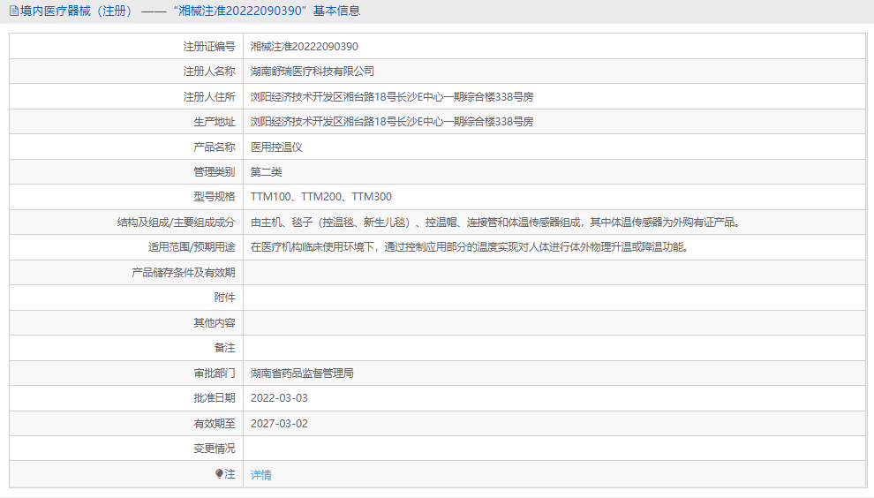Viewport: 874px width, 498px height.
Task: Open the 详情 link
Action: click(260, 474)
